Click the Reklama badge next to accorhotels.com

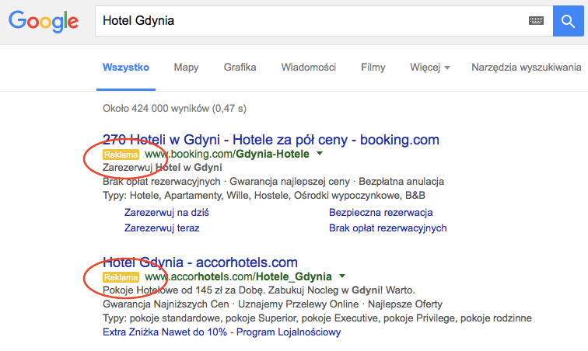point(121,276)
